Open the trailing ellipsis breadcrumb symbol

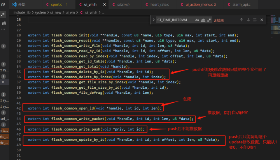103,13
